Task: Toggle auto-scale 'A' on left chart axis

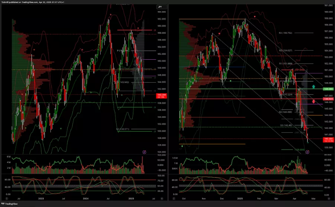Action: click(162, 199)
